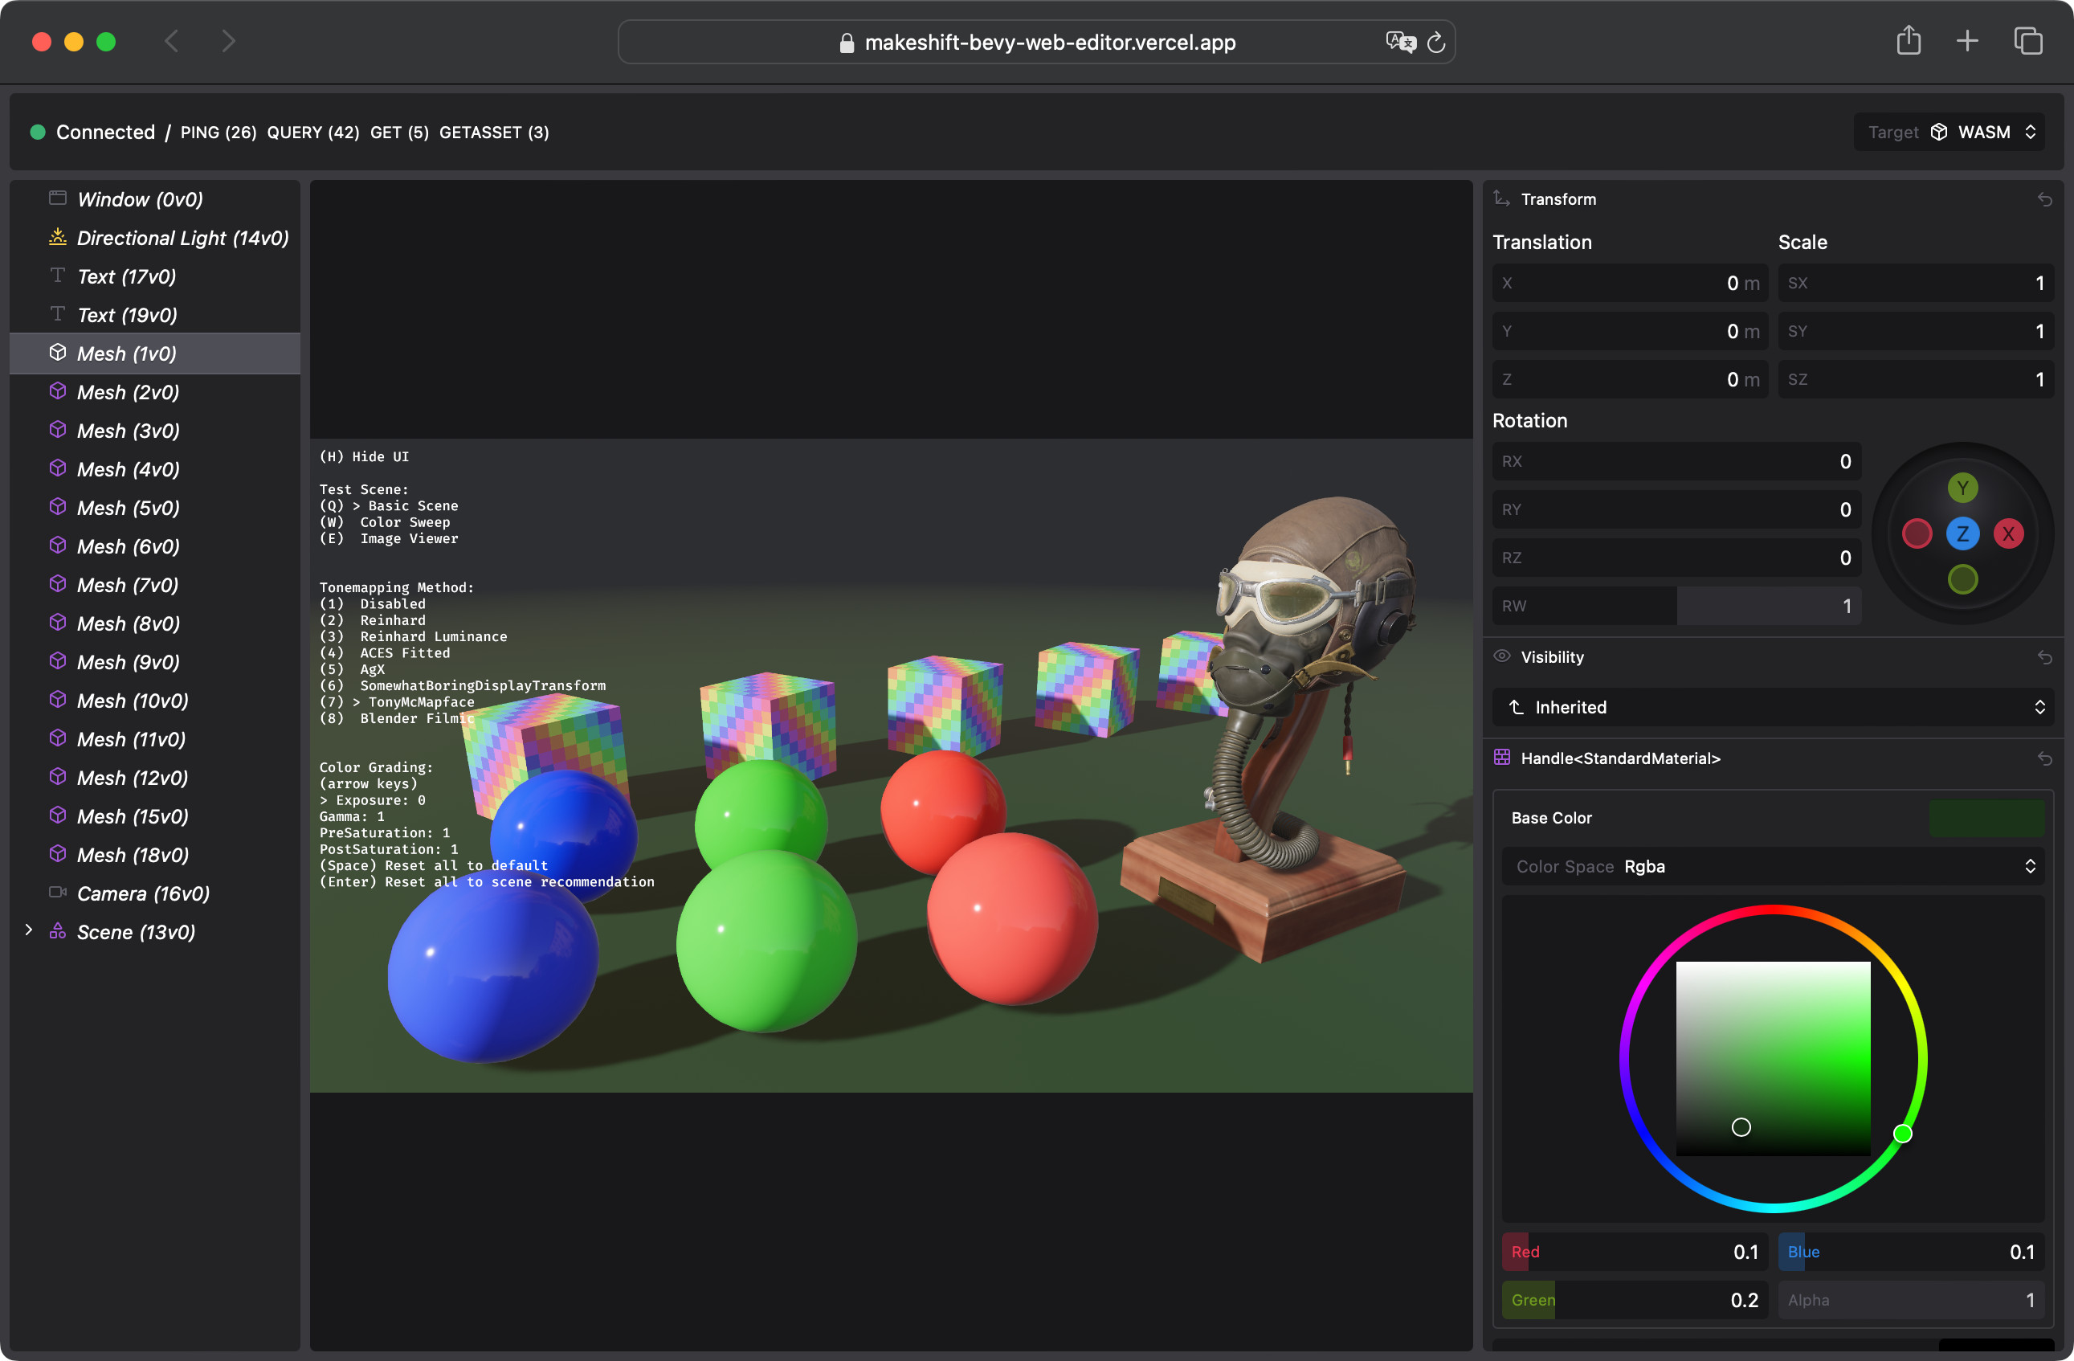Image resolution: width=2074 pixels, height=1361 pixels.
Task: Expand the Scene (13v0) tree arrow
Action: (29, 930)
